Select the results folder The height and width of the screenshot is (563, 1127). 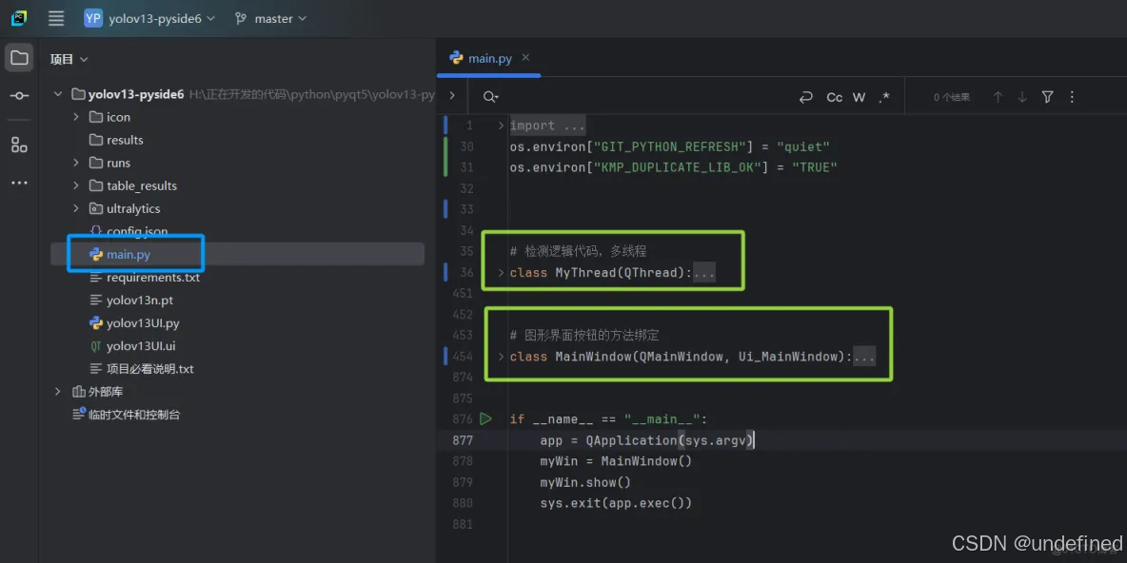click(125, 140)
